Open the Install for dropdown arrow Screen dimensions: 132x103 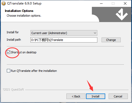(x=95, y=33)
